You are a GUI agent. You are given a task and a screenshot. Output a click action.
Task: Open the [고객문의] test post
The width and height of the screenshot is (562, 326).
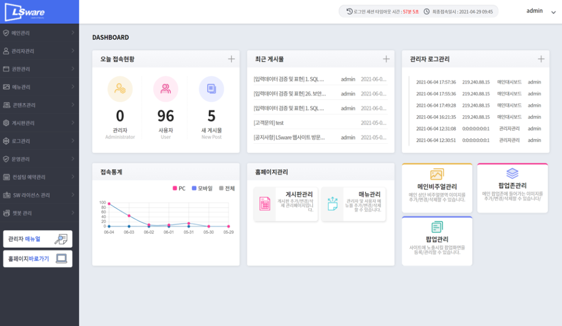click(269, 123)
